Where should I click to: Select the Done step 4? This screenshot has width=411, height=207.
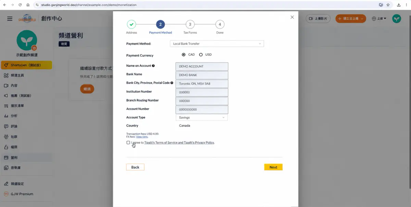point(220,27)
